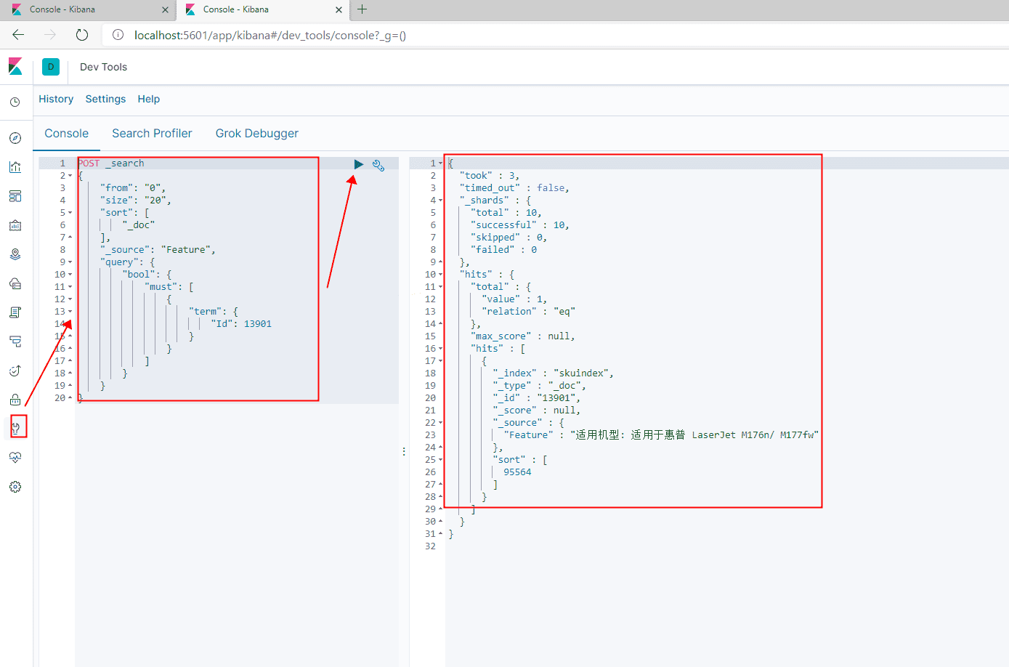Image resolution: width=1009 pixels, height=667 pixels.
Task: Click the "_index" : "skuindex" response line
Action: 554,373
